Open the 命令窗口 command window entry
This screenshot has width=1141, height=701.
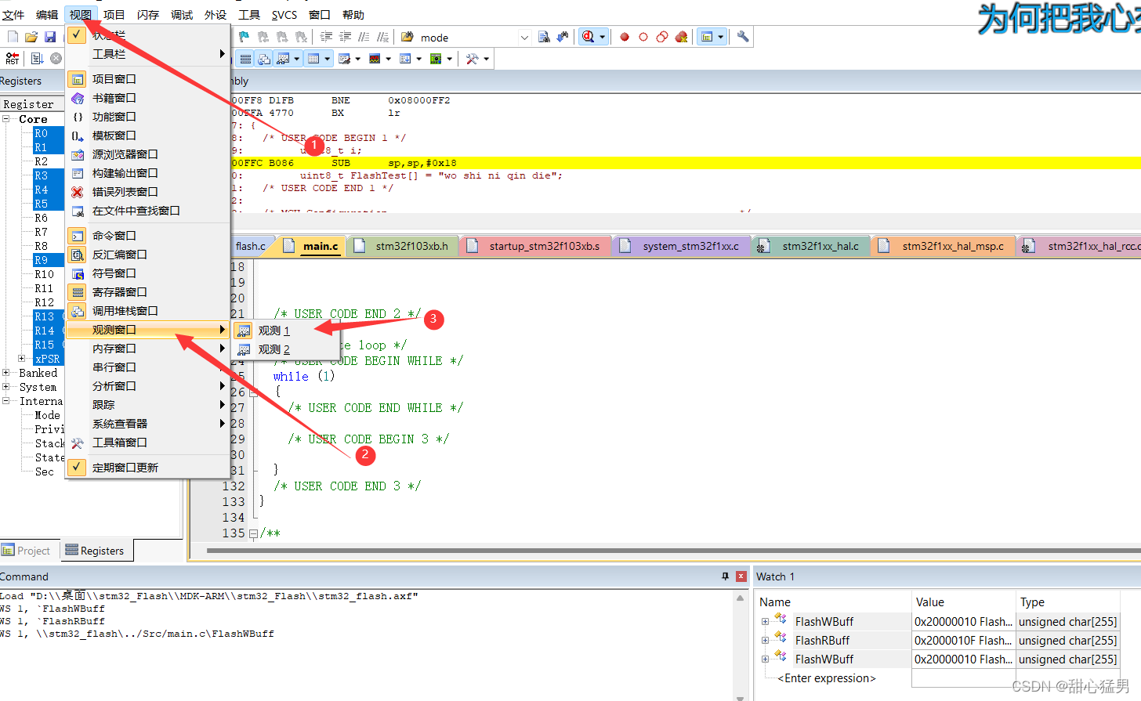(147, 236)
